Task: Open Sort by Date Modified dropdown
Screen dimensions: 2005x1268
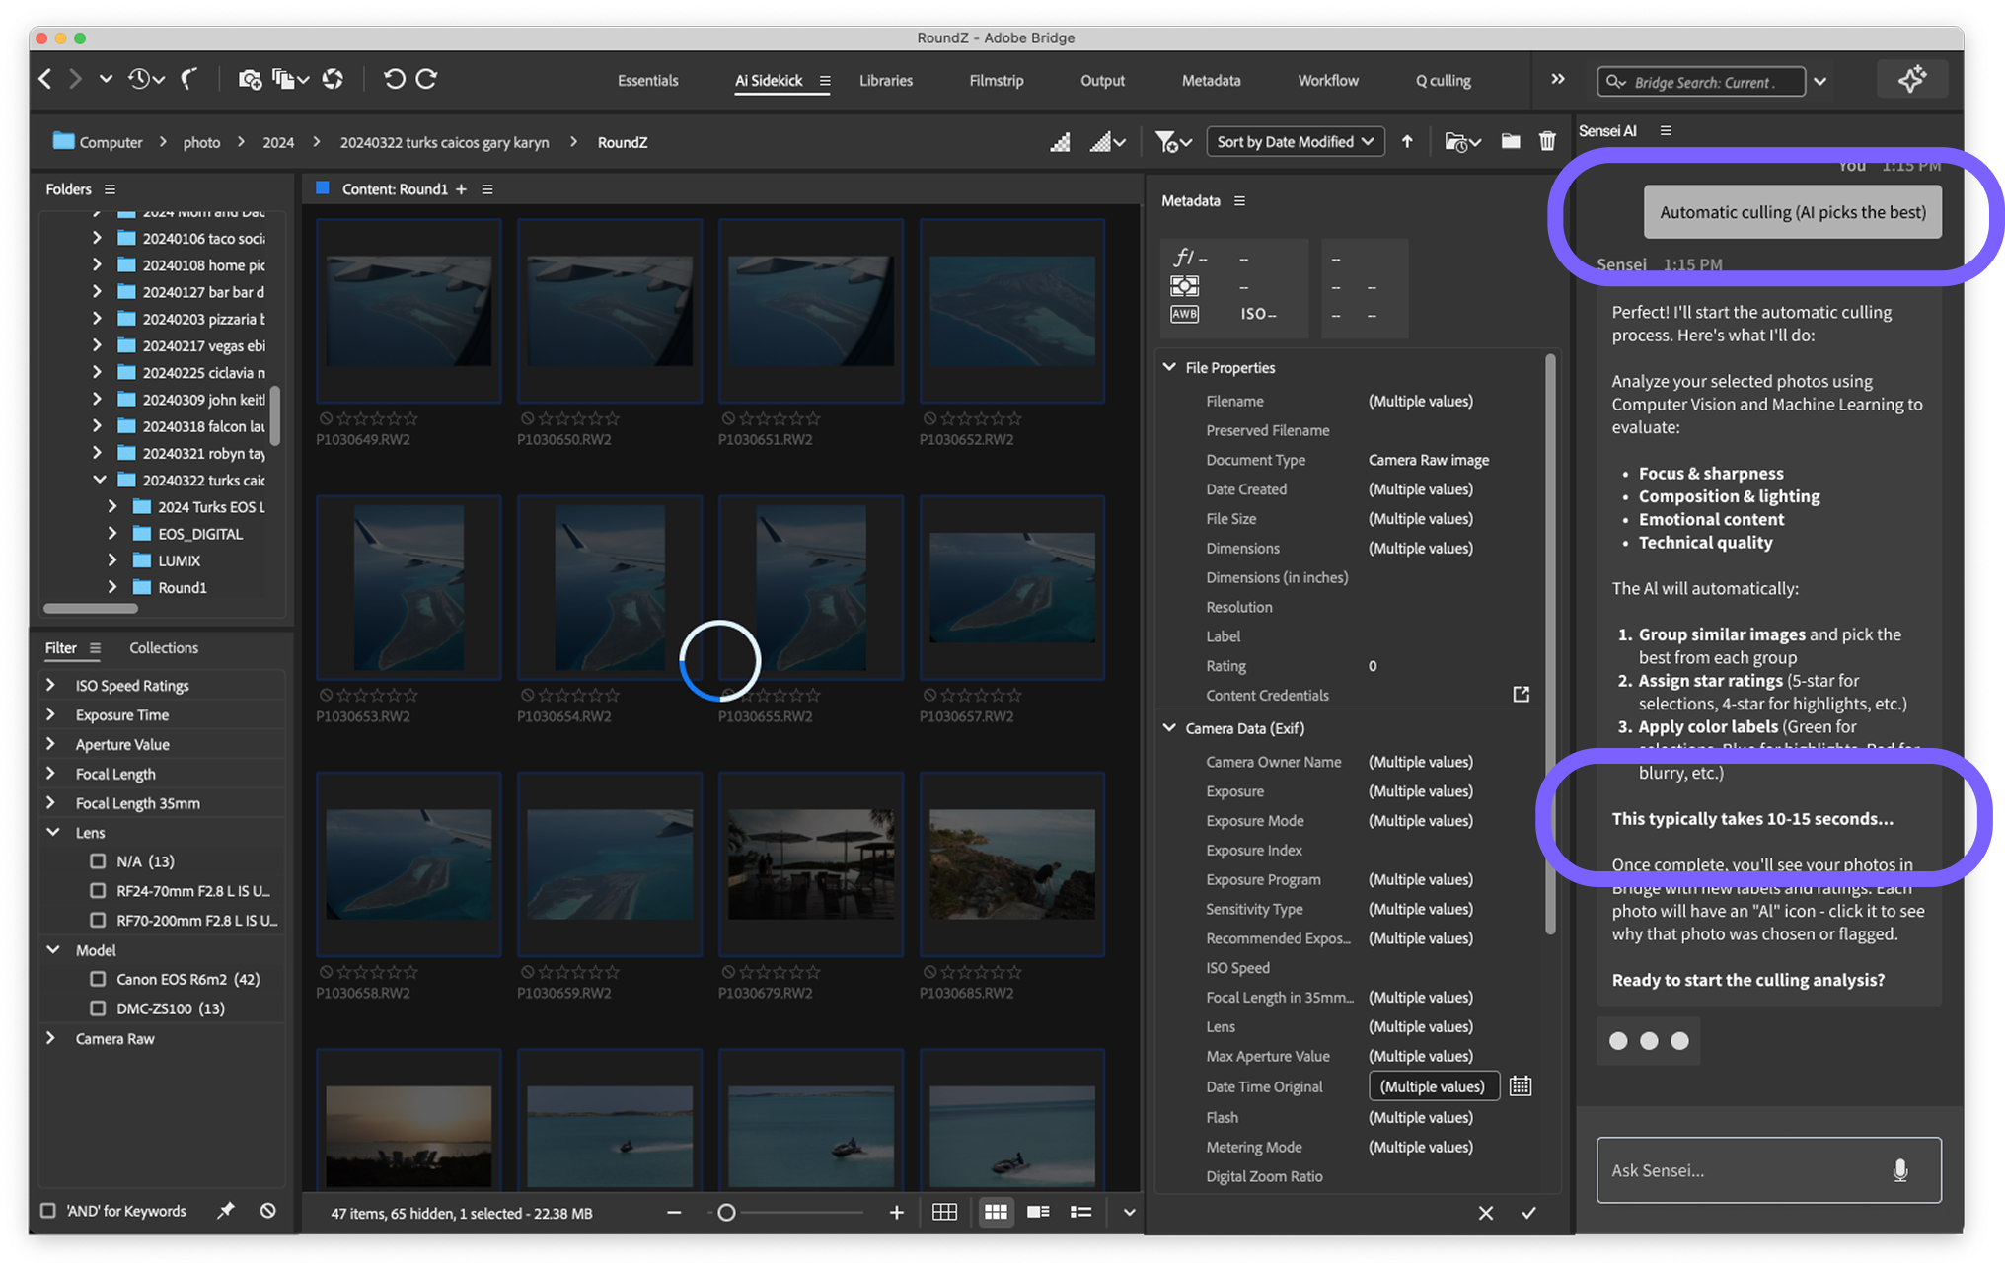Action: pyautogui.click(x=1295, y=141)
